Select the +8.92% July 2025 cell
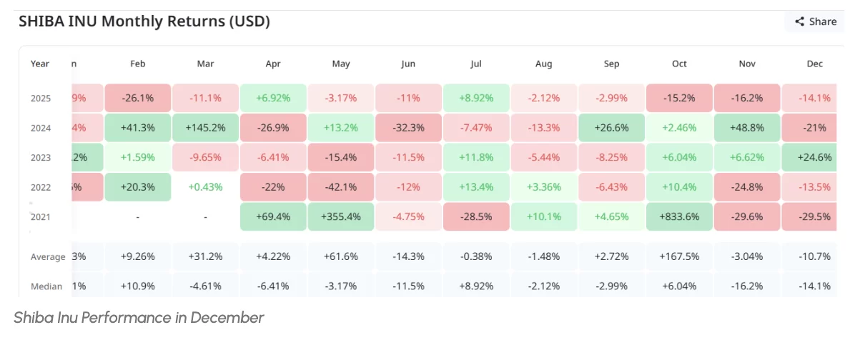Image resolution: width=855 pixels, height=340 pixels. (476, 98)
